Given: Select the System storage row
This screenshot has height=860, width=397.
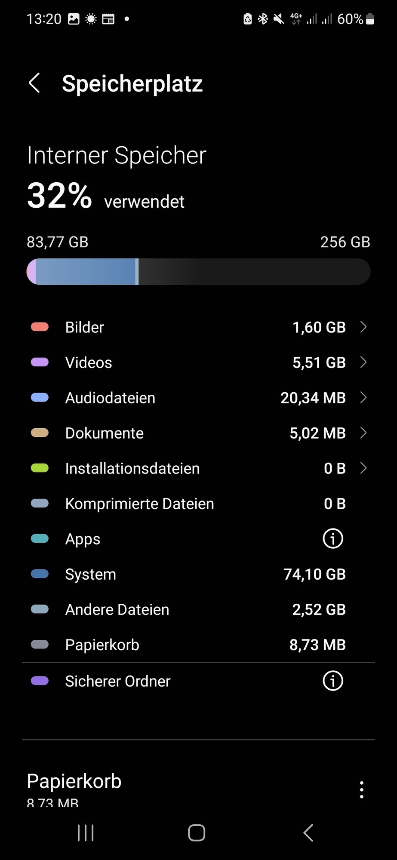Looking at the screenshot, I should pyautogui.click(x=198, y=574).
